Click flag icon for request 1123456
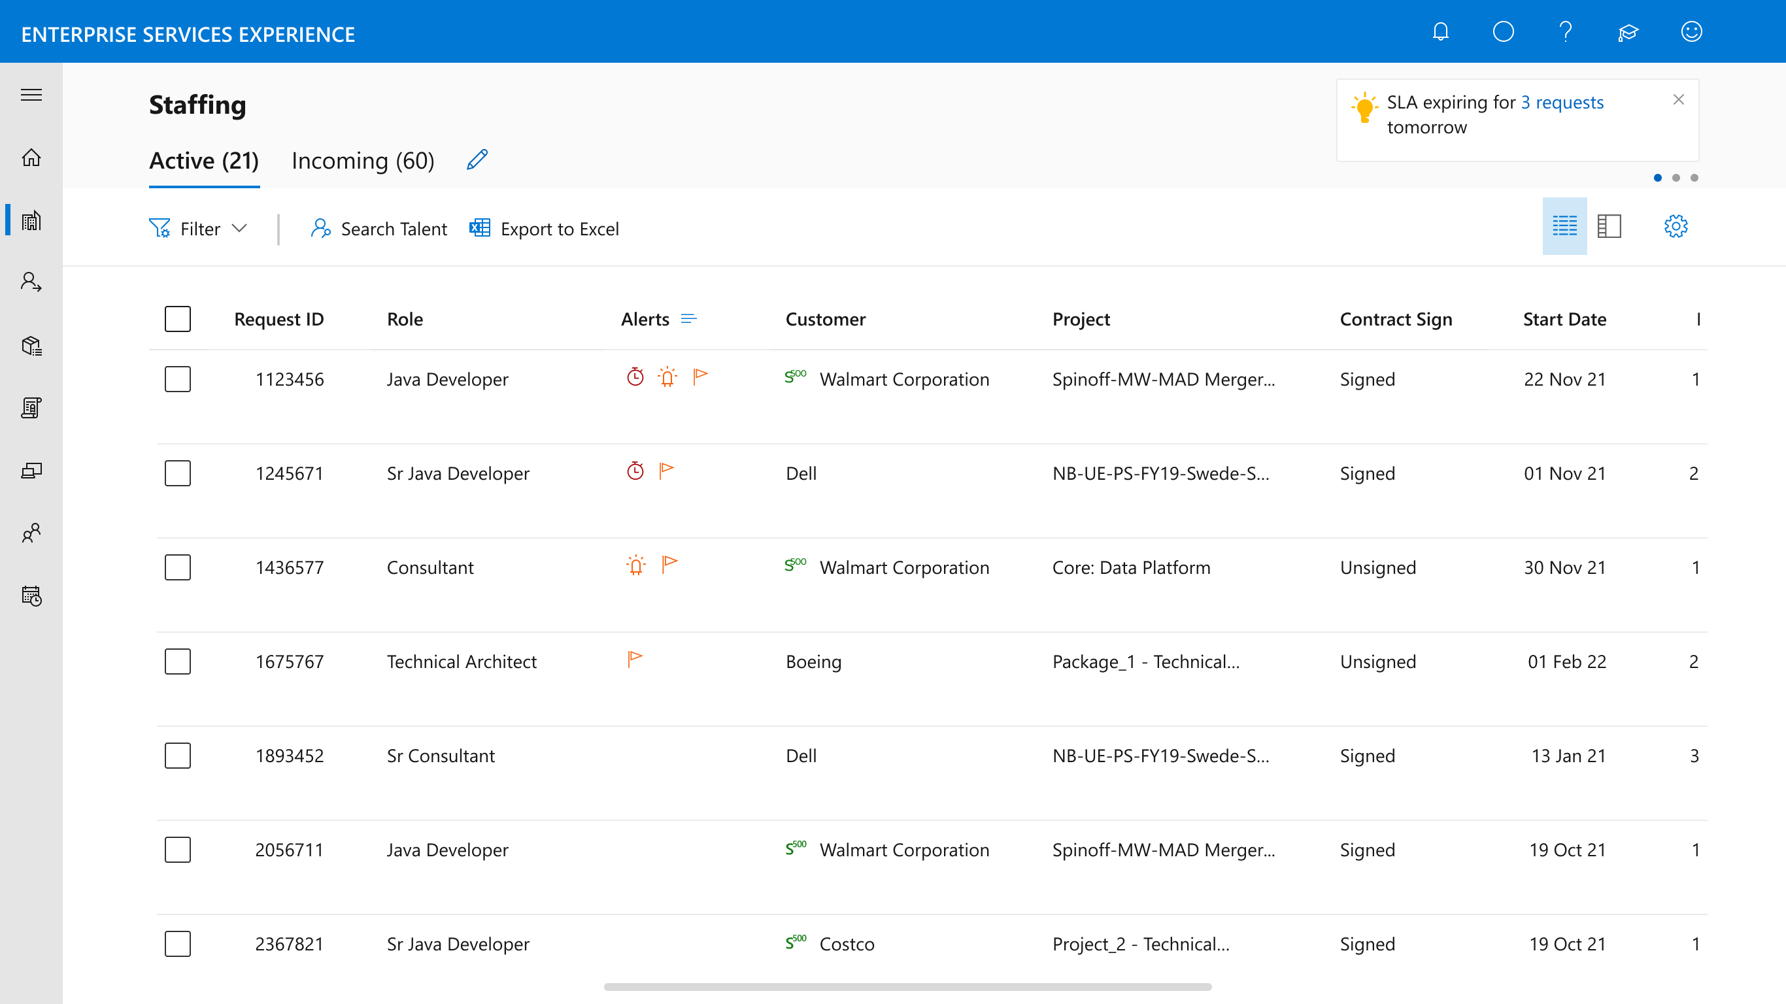Viewport: 1786px width, 1004px height. (x=700, y=376)
